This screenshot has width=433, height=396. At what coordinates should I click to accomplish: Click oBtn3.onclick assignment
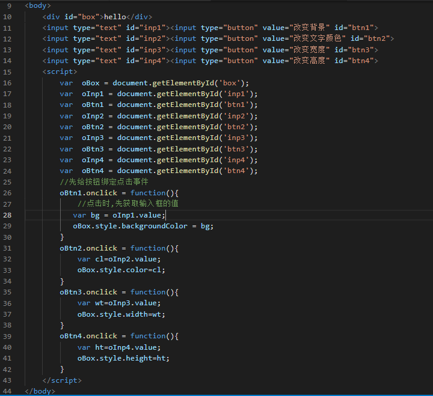pyautogui.click(x=119, y=292)
